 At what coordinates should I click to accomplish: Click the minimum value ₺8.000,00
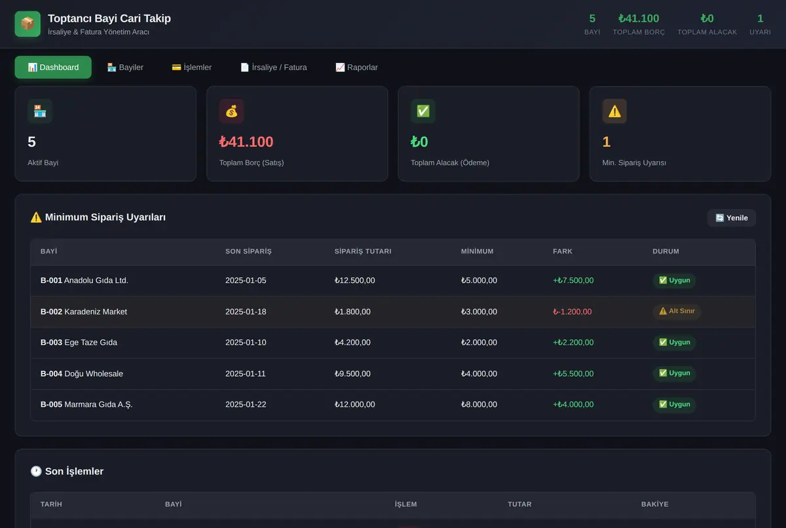(x=479, y=405)
